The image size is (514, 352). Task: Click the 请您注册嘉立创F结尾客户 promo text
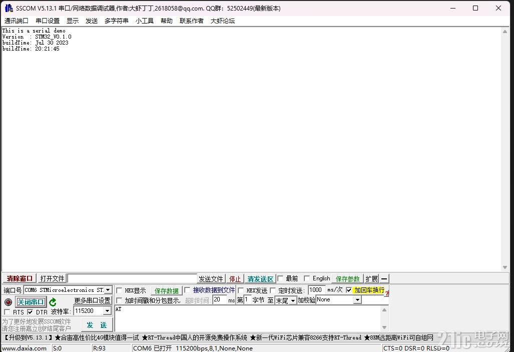coord(37,328)
